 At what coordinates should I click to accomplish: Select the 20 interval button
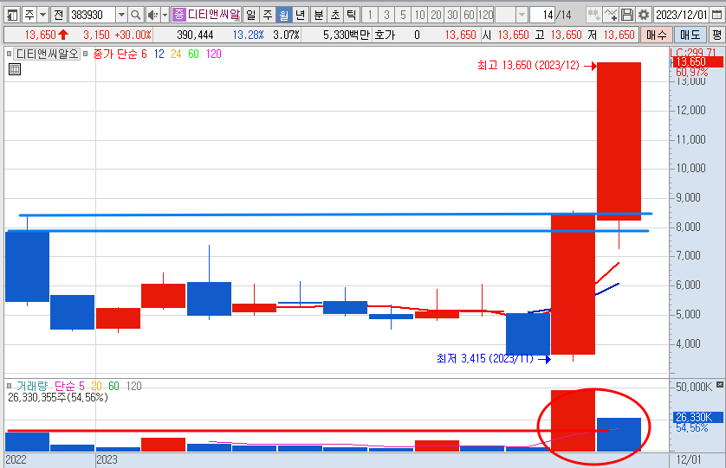coord(436,16)
